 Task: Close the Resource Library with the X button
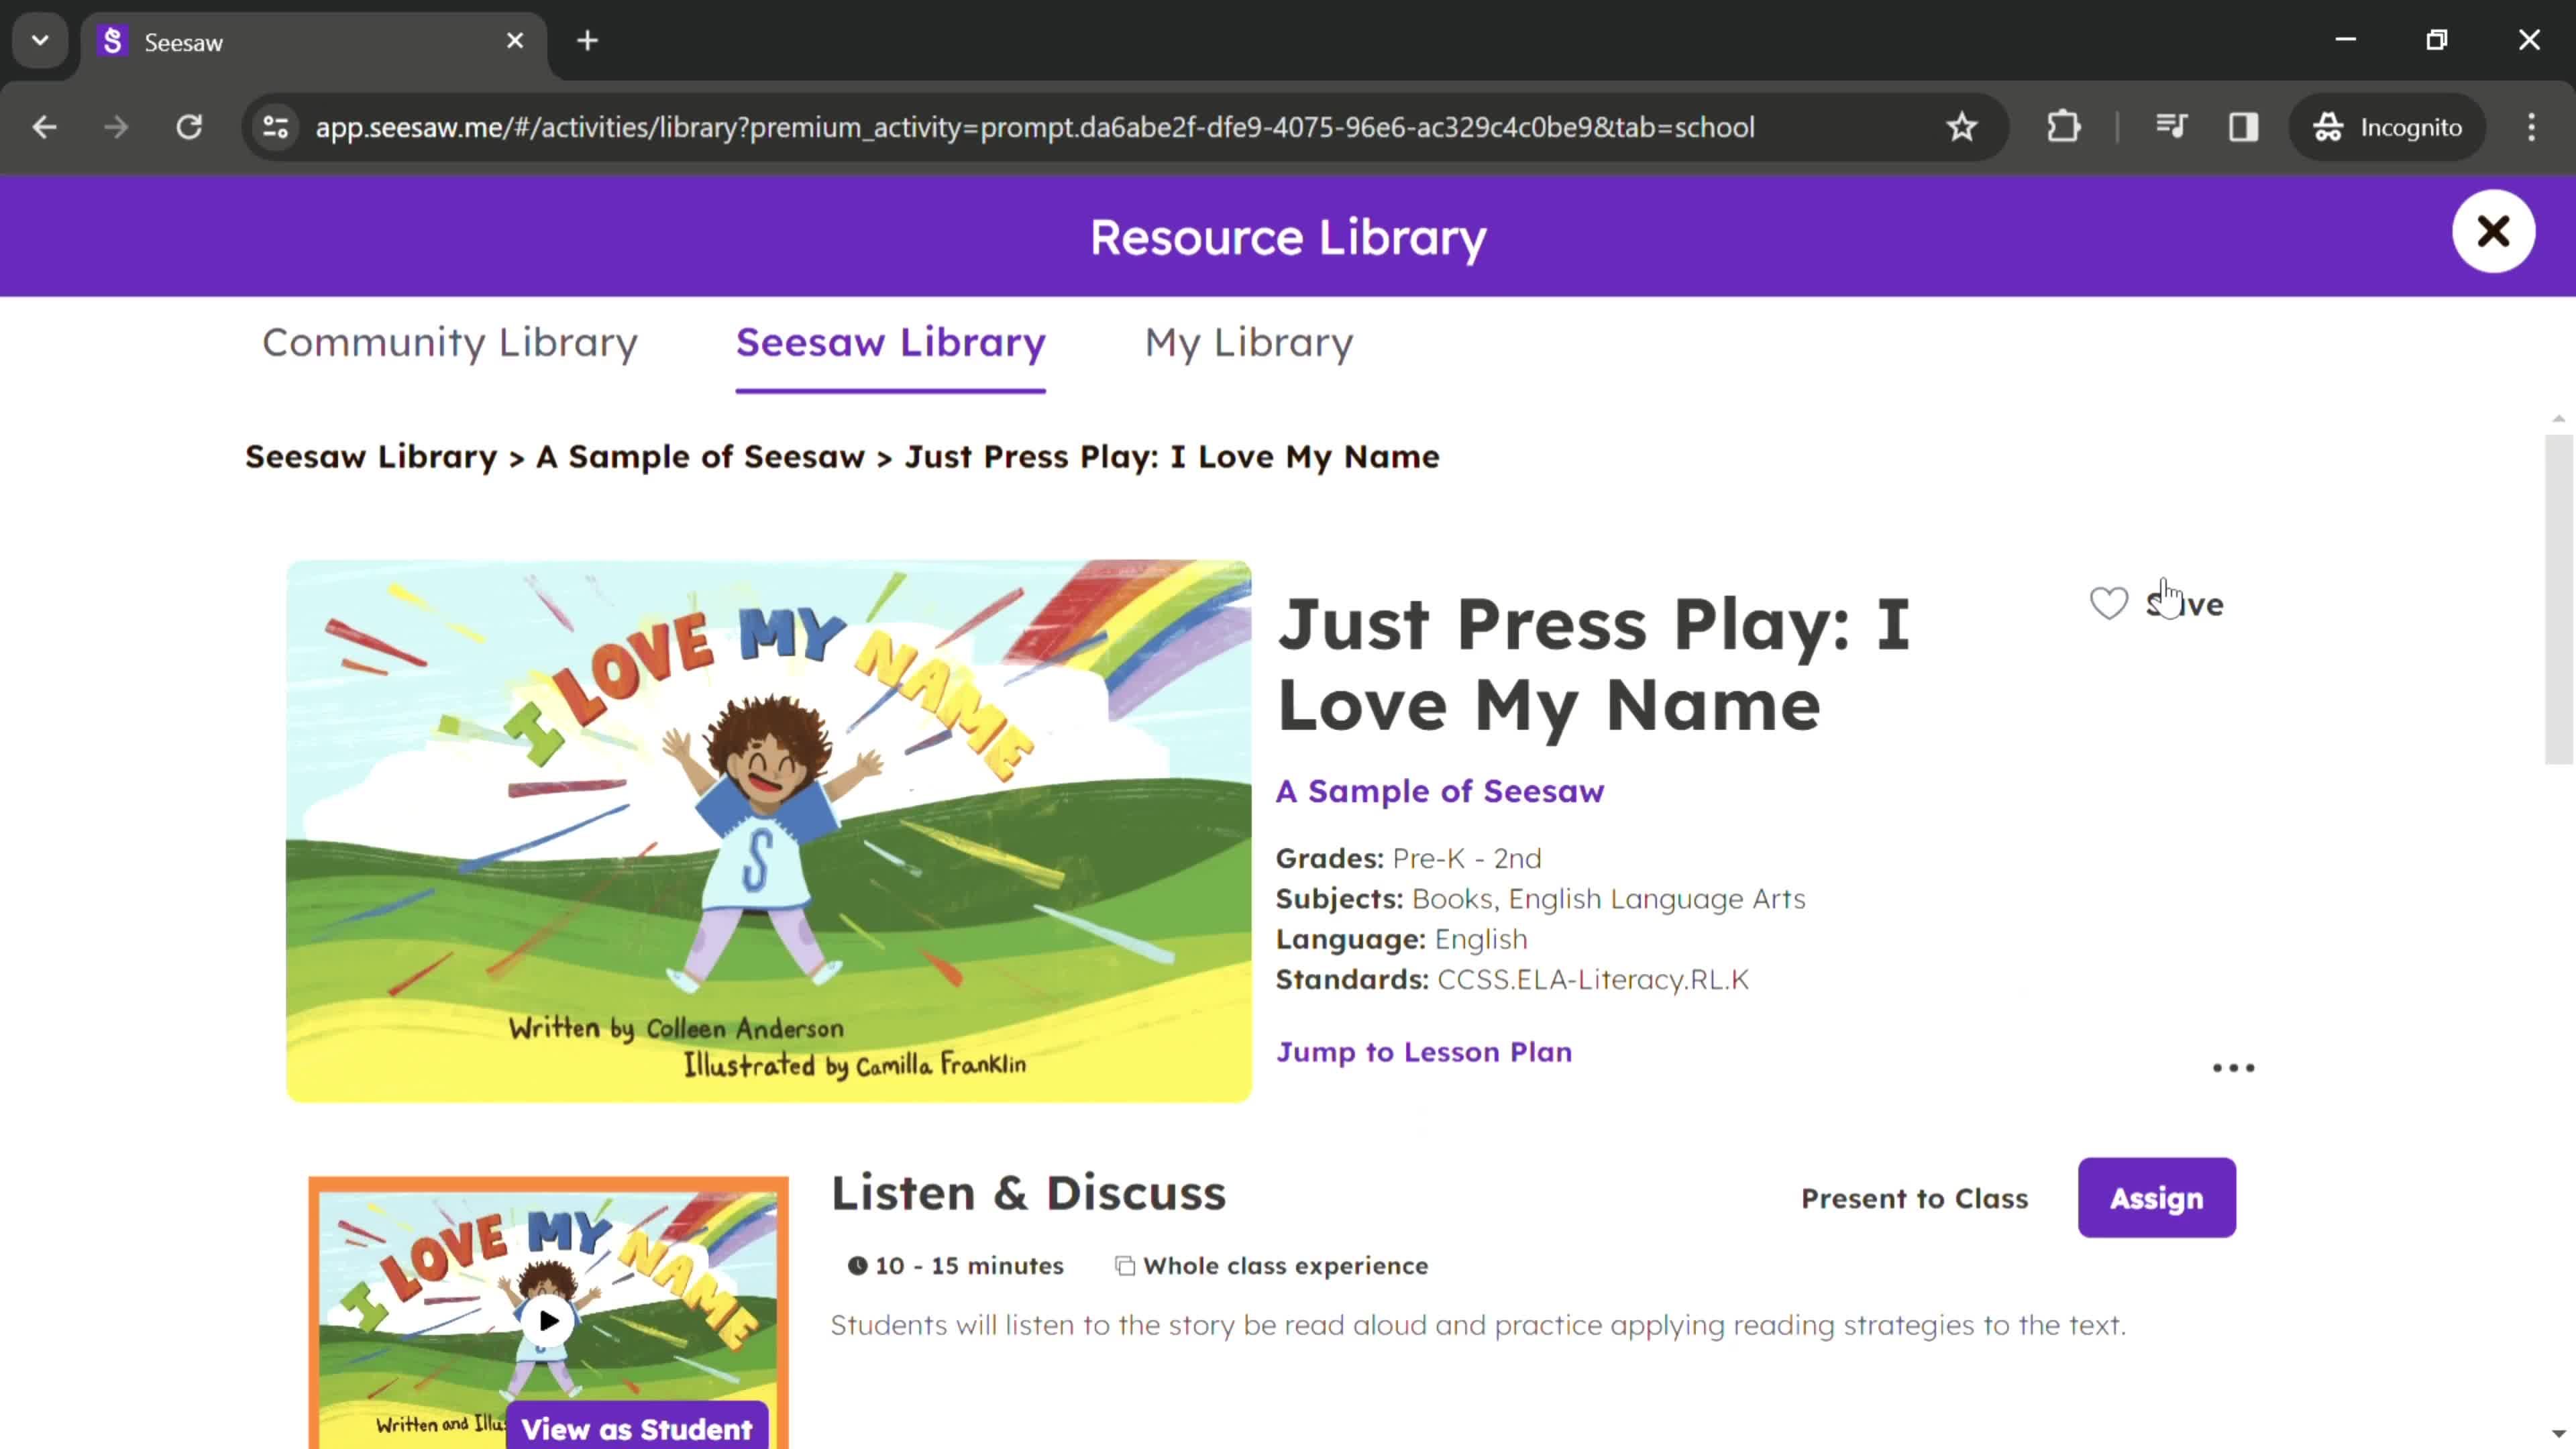tap(2492, 232)
